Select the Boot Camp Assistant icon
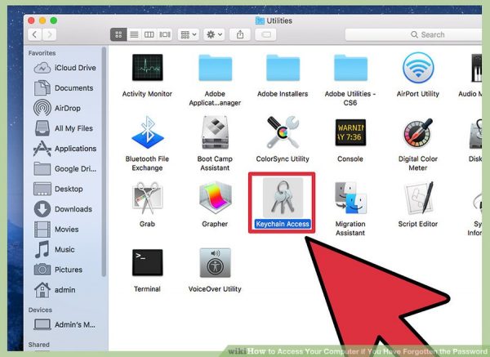 [x=215, y=132]
